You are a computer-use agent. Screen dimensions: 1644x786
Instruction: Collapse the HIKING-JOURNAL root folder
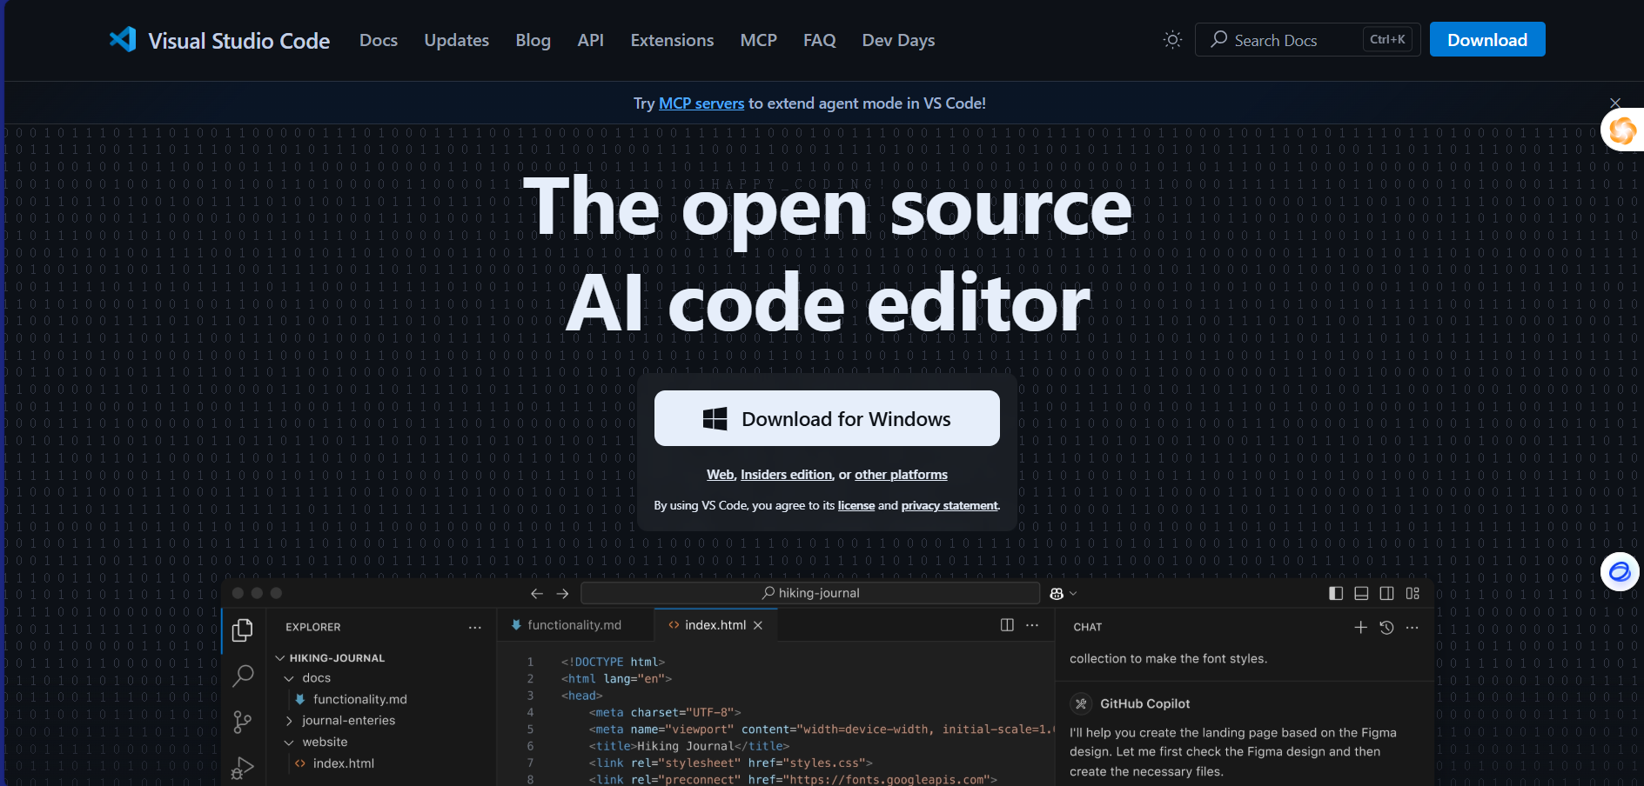(280, 658)
